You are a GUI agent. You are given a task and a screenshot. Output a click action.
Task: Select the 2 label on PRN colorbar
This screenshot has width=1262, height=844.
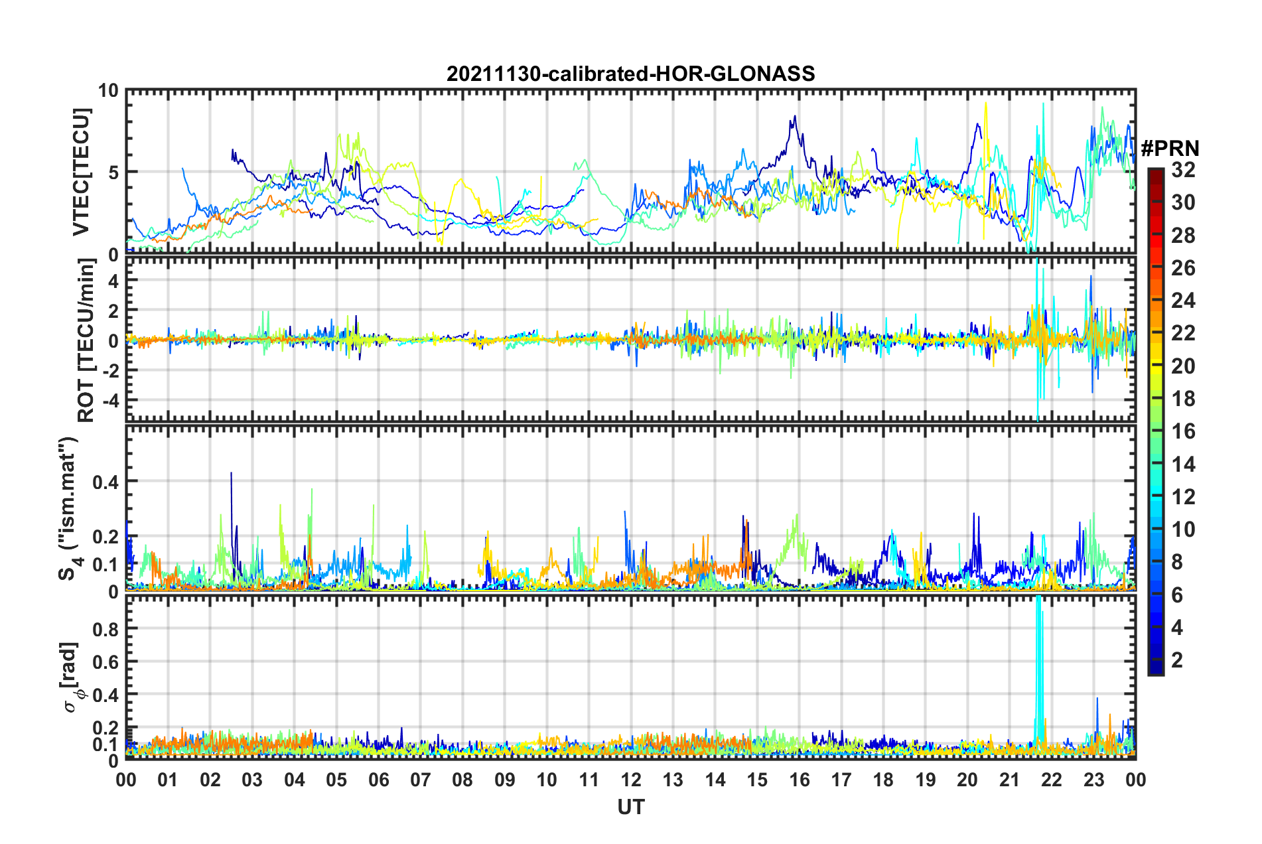click(x=1177, y=660)
